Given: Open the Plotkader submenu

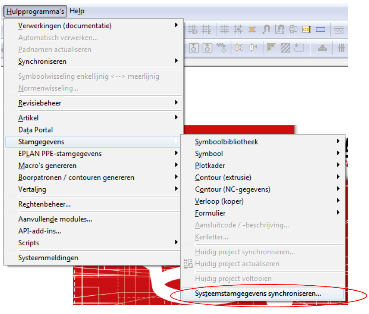Looking at the screenshot, I should point(263,165).
